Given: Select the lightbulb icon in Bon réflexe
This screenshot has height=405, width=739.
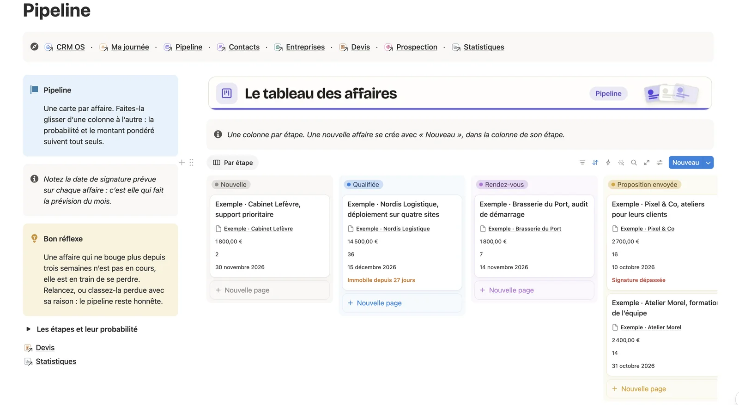Looking at the screenshot, I should pyautogui.click(x=34, y=238).
